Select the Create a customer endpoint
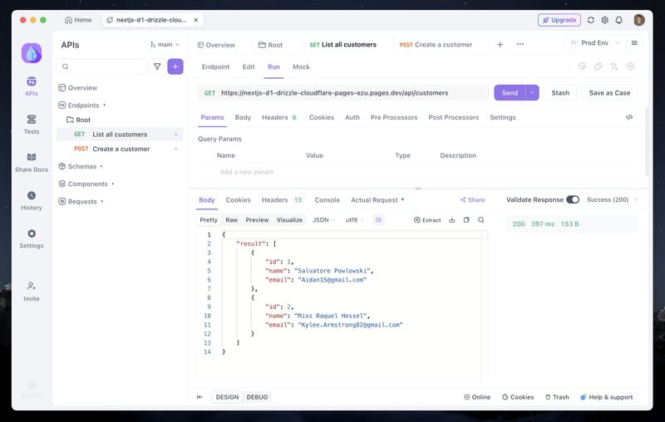This screenshot has height=422, width=665. point(121,149)
